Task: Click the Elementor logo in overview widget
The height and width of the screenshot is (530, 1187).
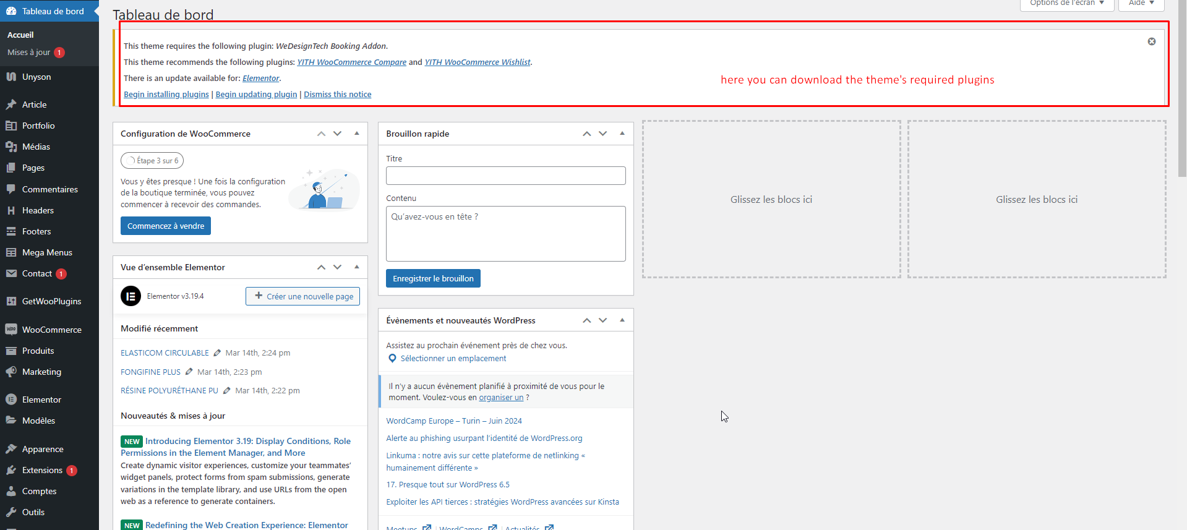Action: [x=131, y=296]
